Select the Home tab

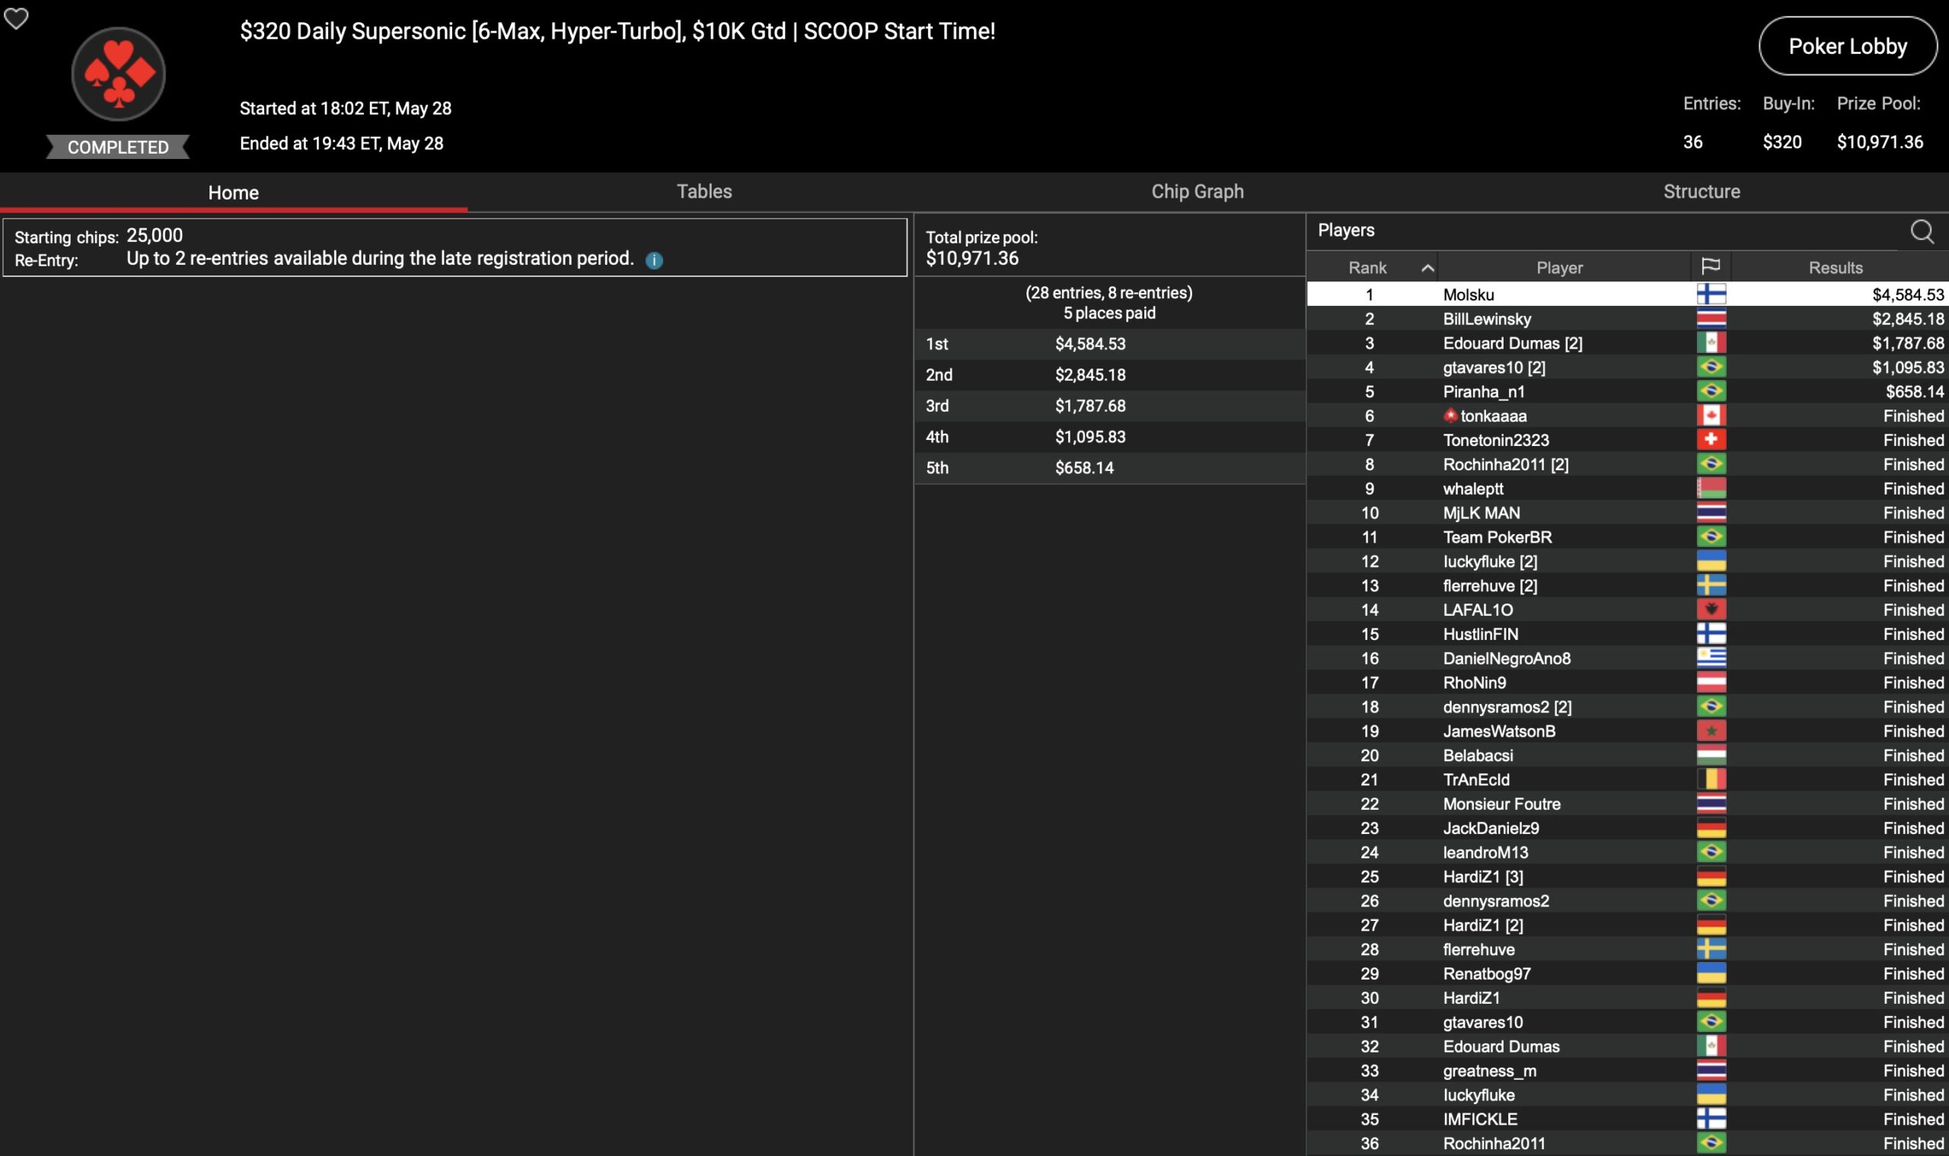coord(233,193)
